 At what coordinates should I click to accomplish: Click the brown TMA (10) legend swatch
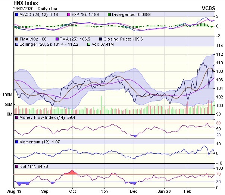click(x=16, y=39)
